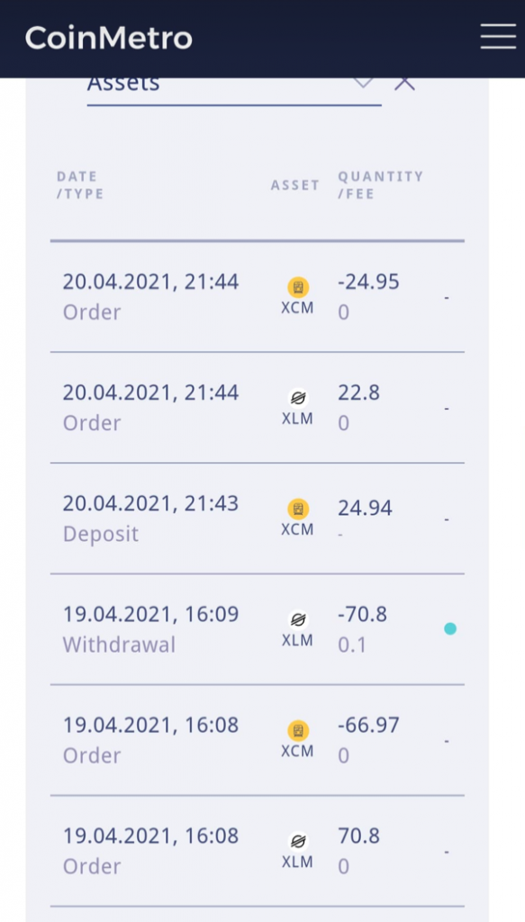
Task: Open the Assets dropdown chevron arrow
Action: [364, 82]
